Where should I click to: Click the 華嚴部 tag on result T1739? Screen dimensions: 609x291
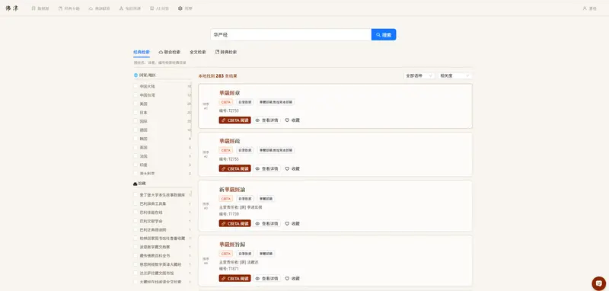coord(266,199)
